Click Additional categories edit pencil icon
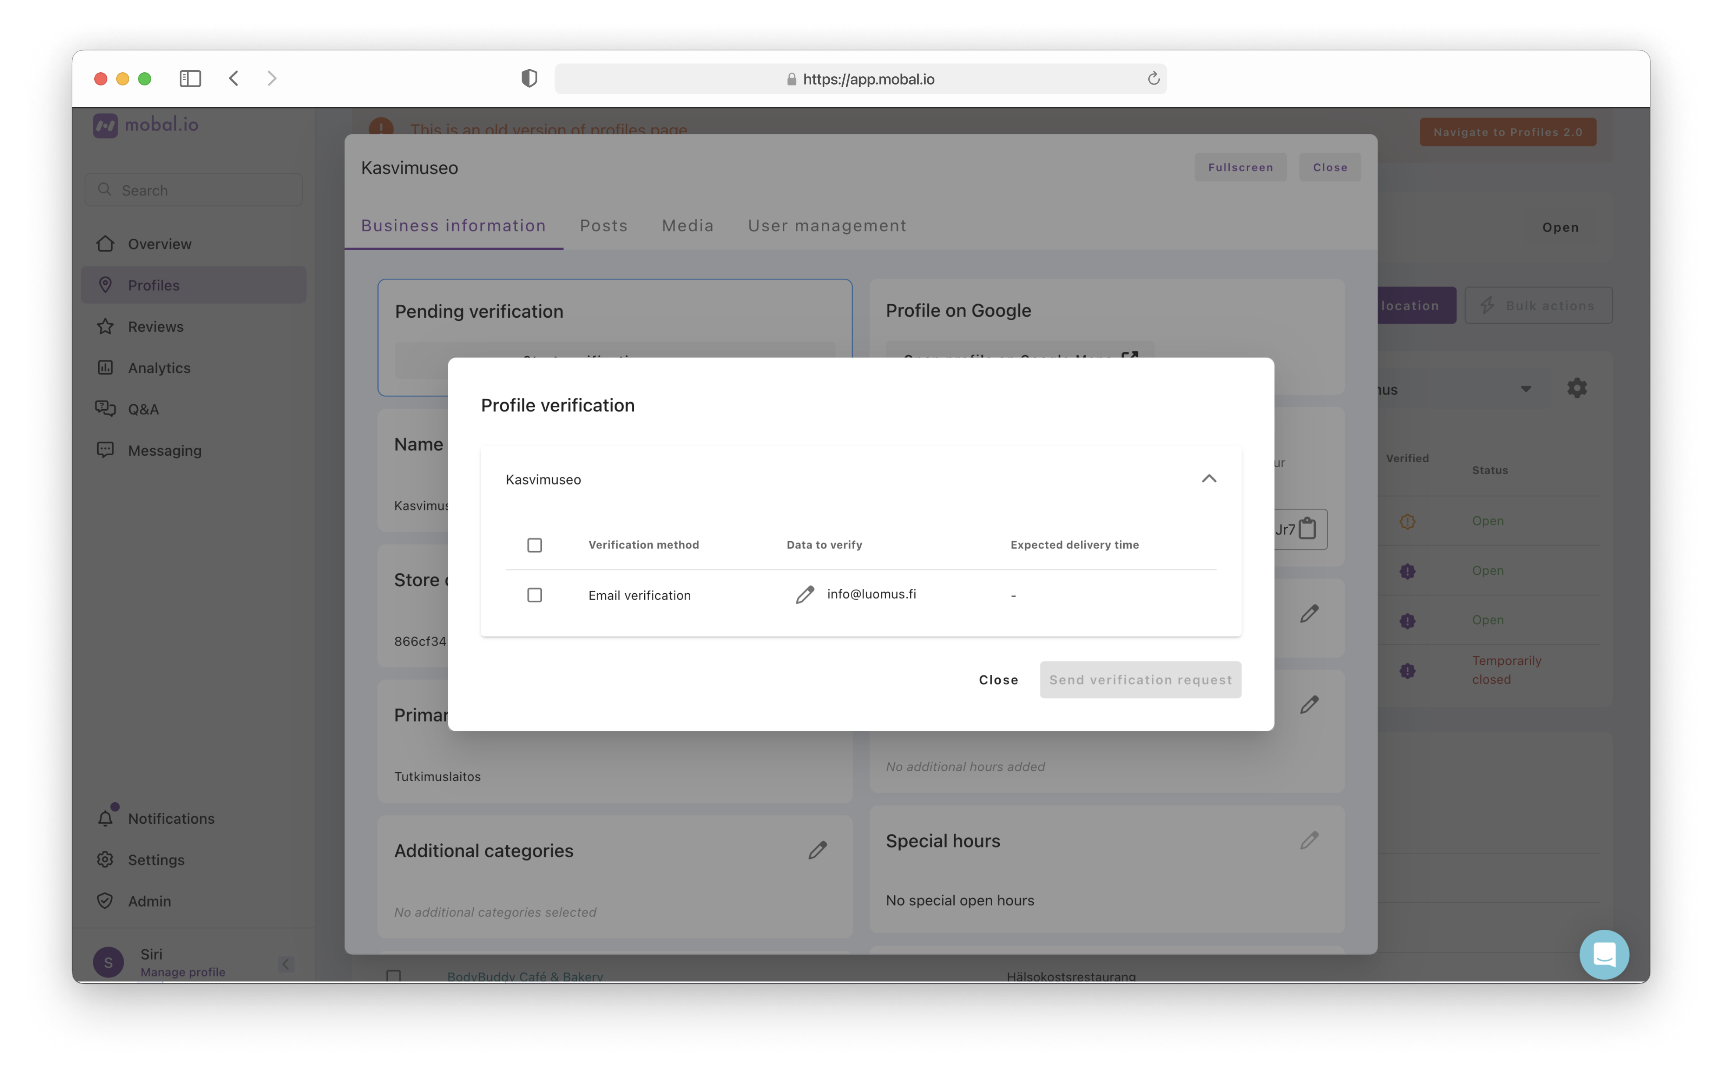1722x1077 pixels. pos(817,850)
